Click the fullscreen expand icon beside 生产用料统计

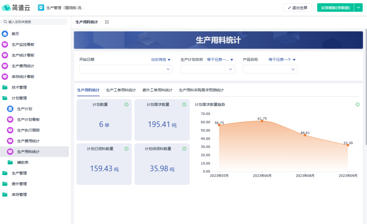click(x=107, y=22)
